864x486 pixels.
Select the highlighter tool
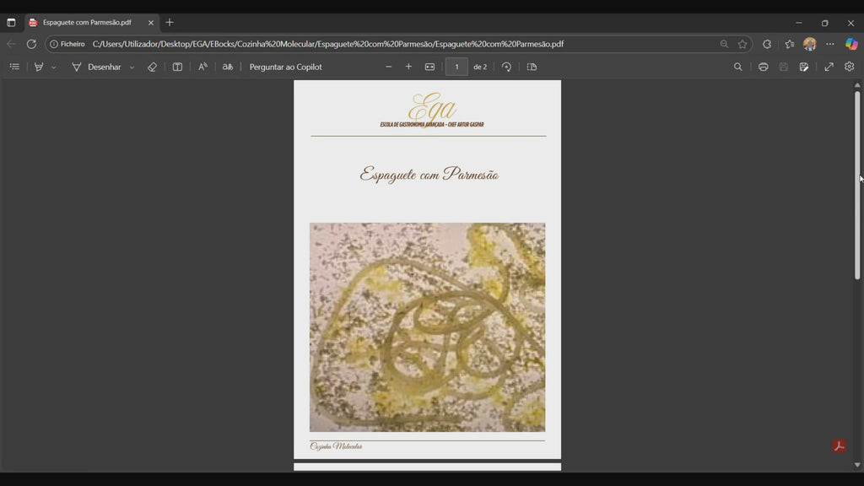click(39, 67)
